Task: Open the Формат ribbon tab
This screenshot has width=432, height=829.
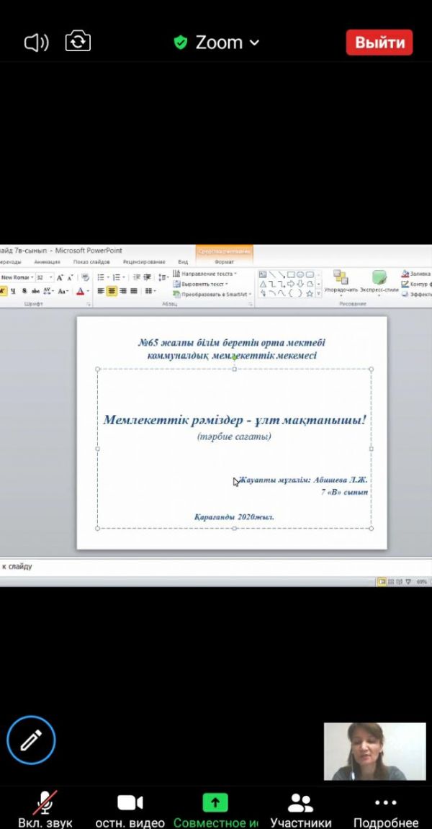Action: click(x=224, y=262)
